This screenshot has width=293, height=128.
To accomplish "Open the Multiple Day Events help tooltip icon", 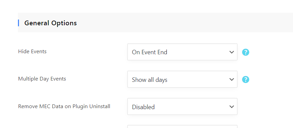I will 246,79.
